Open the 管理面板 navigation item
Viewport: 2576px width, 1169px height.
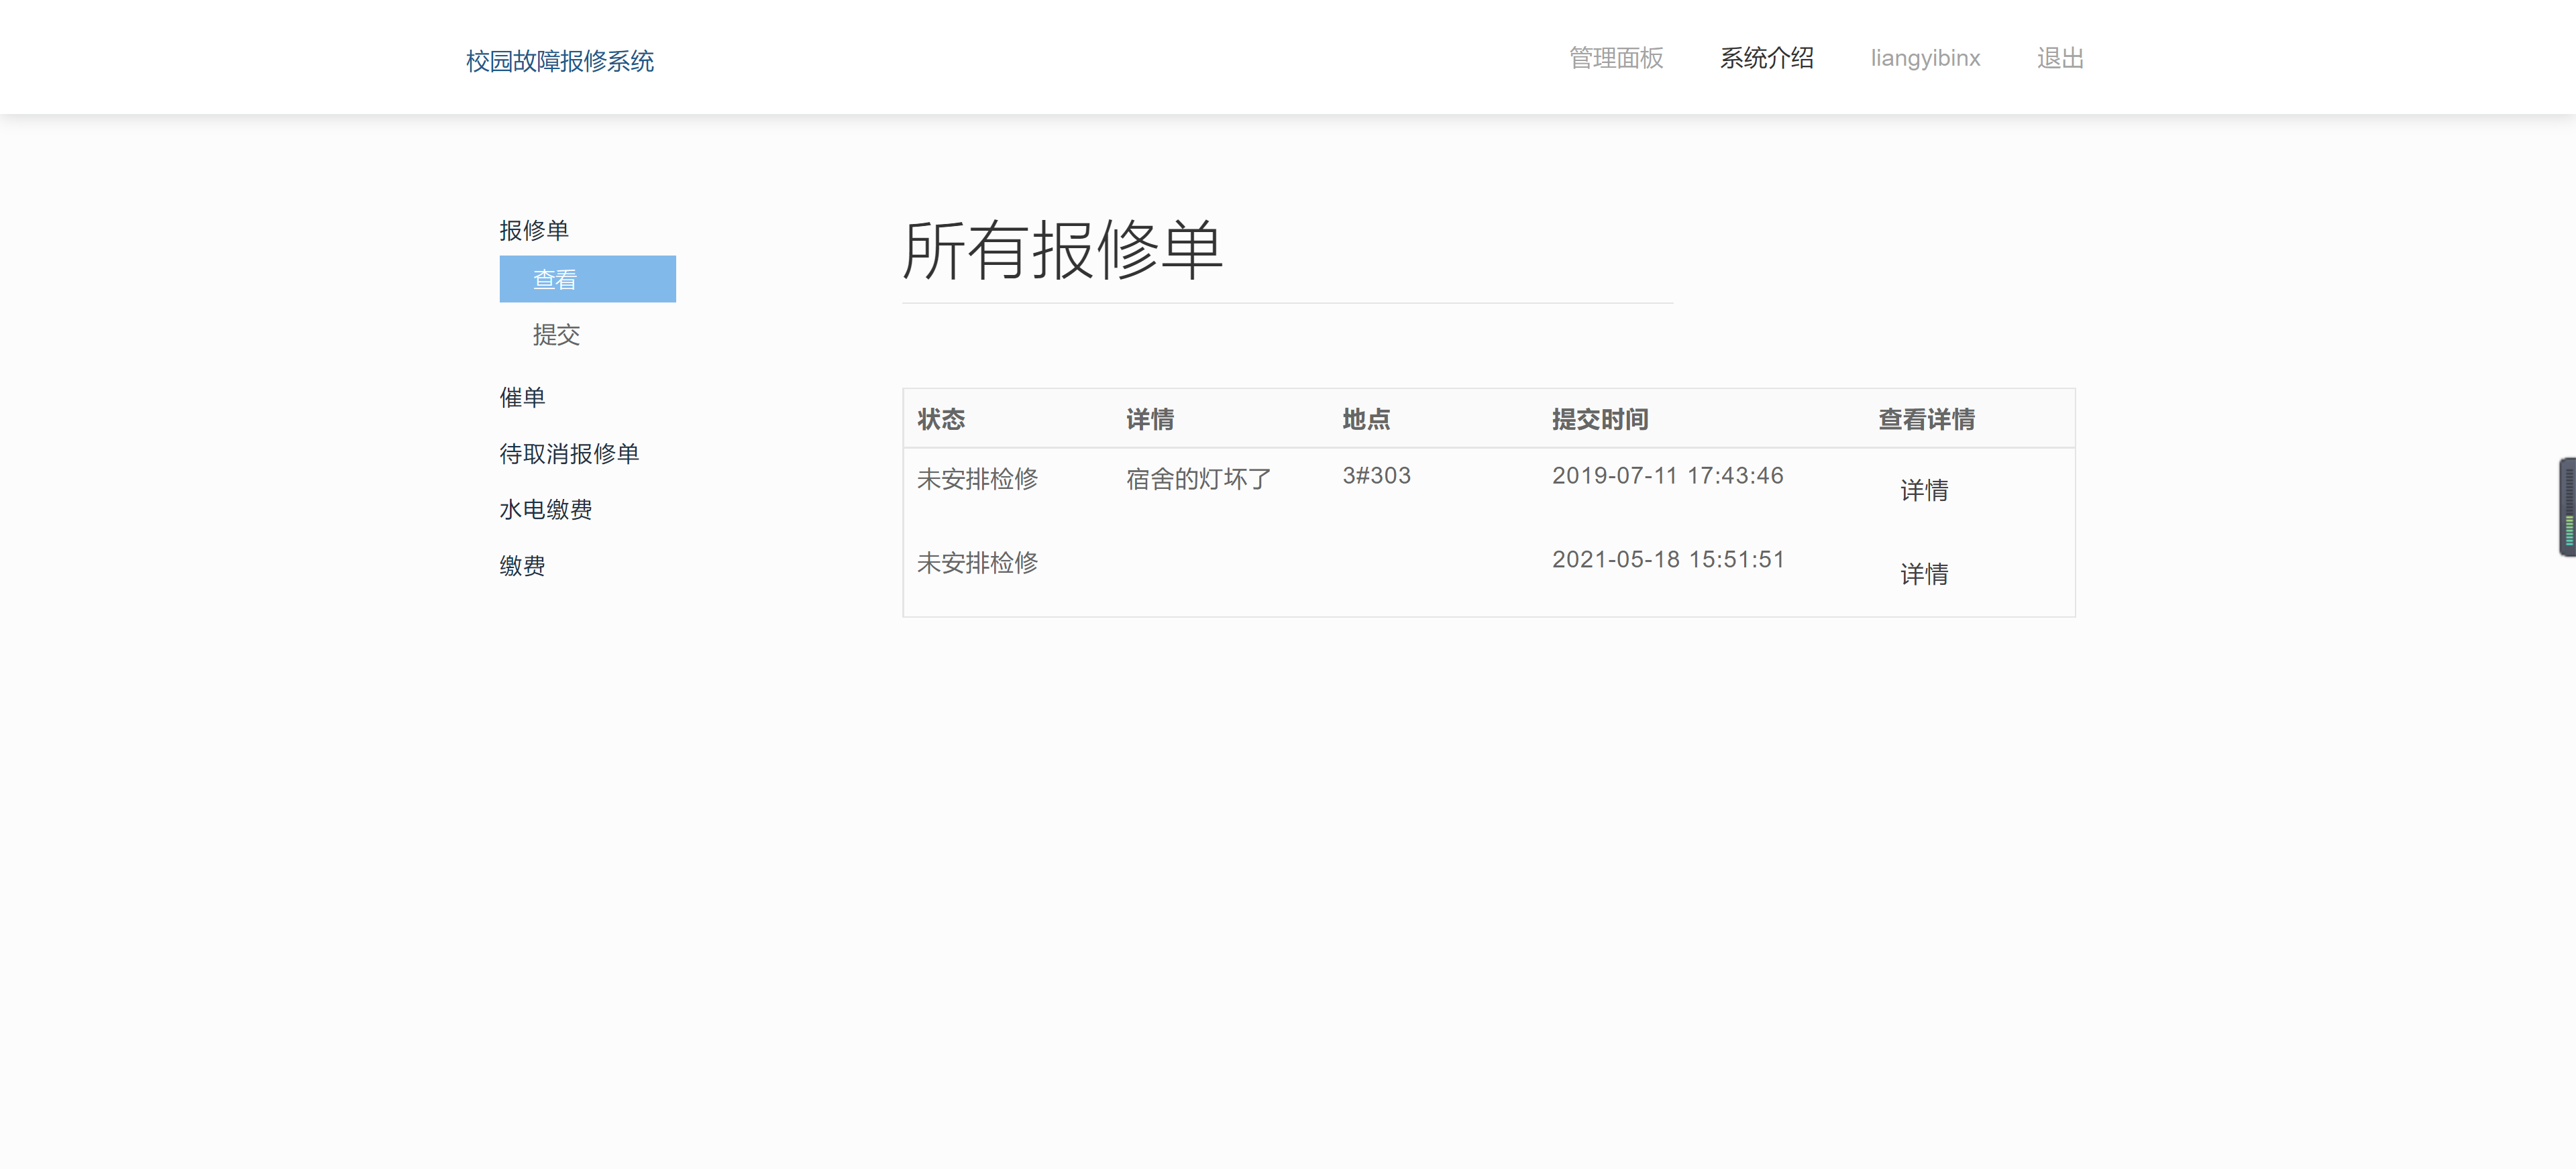(x=1614, y=59)
